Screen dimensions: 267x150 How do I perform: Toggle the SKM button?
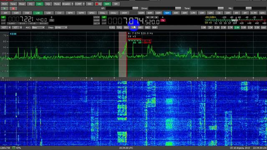coord(107,4)
